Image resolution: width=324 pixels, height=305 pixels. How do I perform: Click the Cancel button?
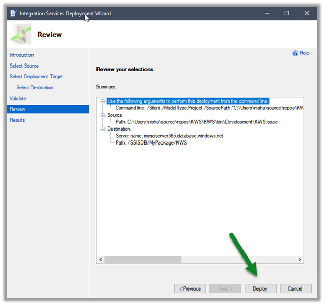click(x=295, y=288)
